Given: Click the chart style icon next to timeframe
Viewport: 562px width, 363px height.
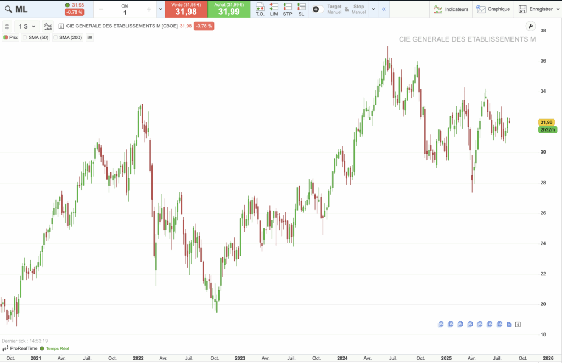Looking at the screenshot, I should click(48, 26).
